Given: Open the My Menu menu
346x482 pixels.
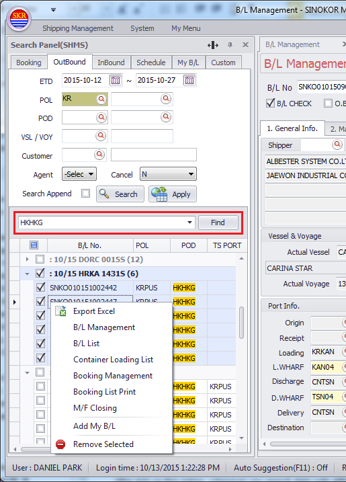Looking at the screenshot, I should pos(186,28).
